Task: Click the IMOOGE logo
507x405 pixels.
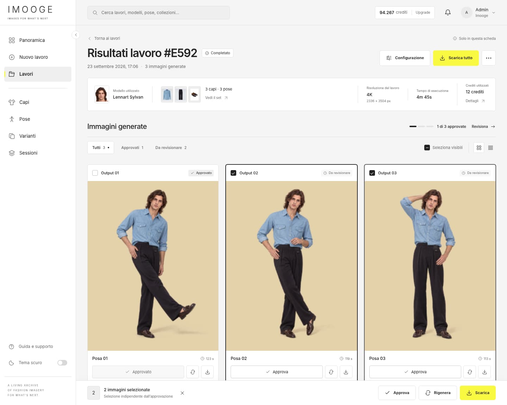Action: (x=30, y=12)
